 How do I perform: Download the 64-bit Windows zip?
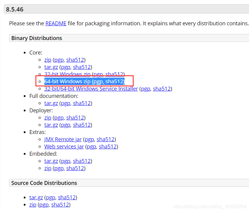(x=67, y=82)
